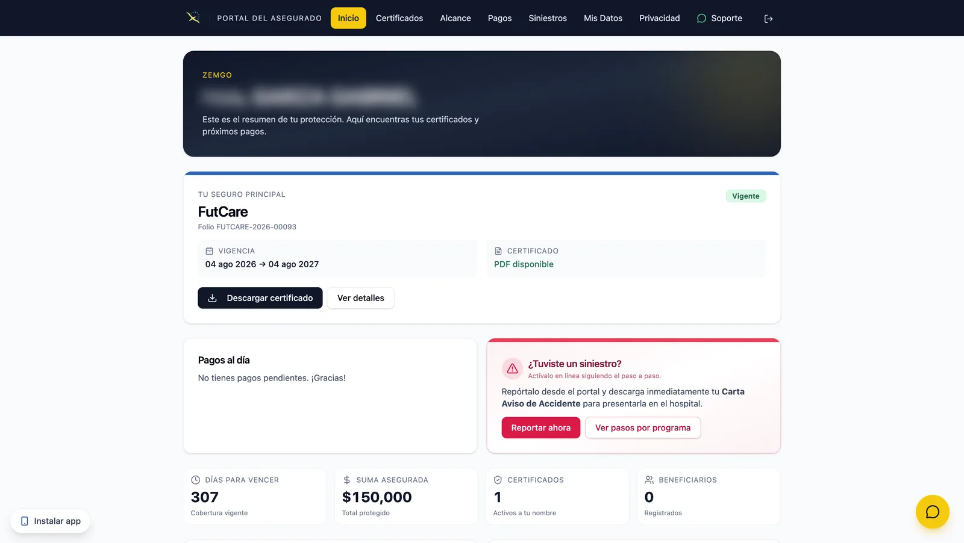
Task: Click the warning triangle siniestro icon
Action: click(x=512, y=368)
